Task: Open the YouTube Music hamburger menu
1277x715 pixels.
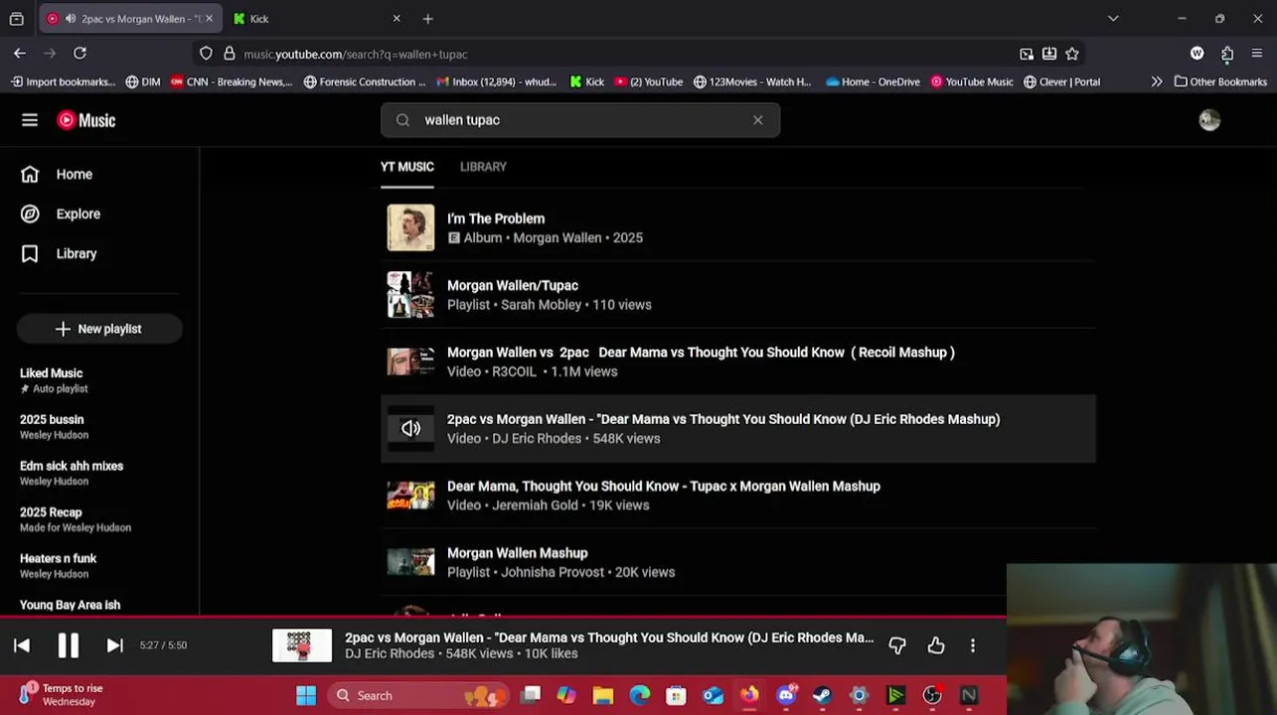Action: (30, 120)
